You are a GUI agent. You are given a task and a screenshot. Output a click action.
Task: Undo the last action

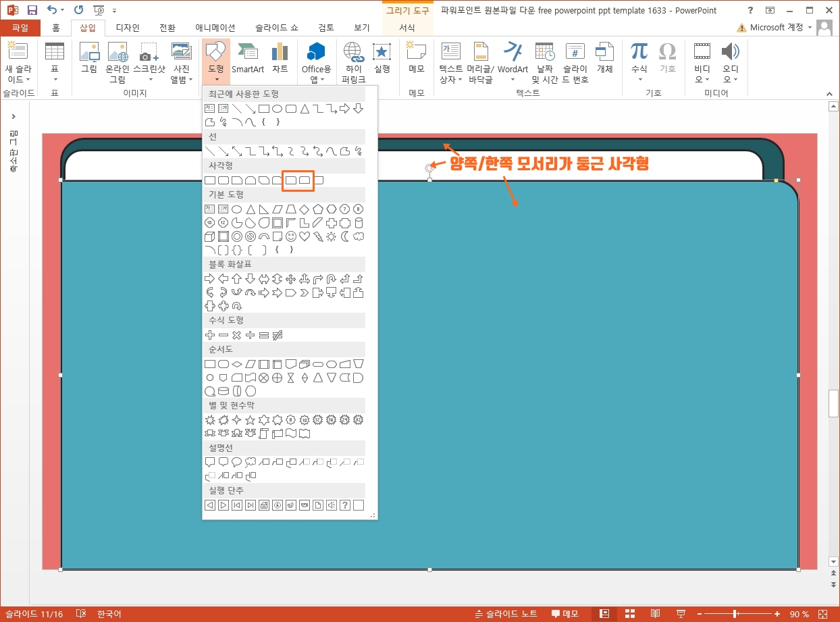coord(53,10)
